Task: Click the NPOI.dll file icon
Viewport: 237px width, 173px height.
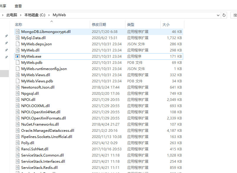Action: pos(18,99)
